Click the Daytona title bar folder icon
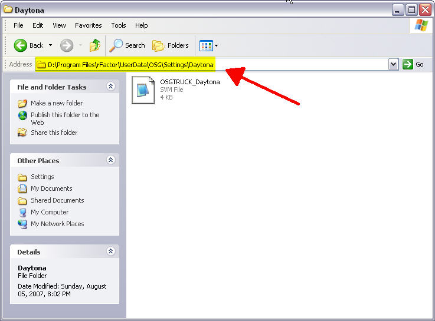435x321 pixels. [x=8, y=9]
